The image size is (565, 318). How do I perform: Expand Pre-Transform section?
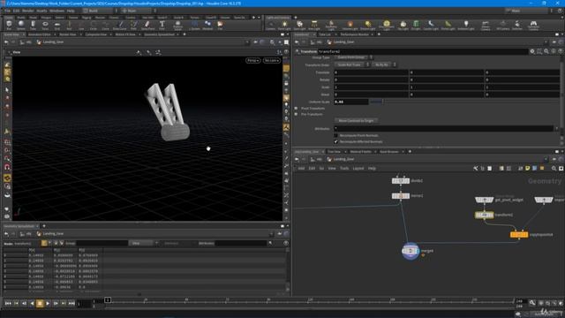click(x=297, y=114)
